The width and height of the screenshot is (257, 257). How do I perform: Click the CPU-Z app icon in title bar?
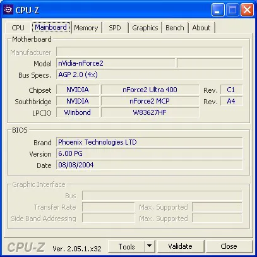tap(8, 9)
